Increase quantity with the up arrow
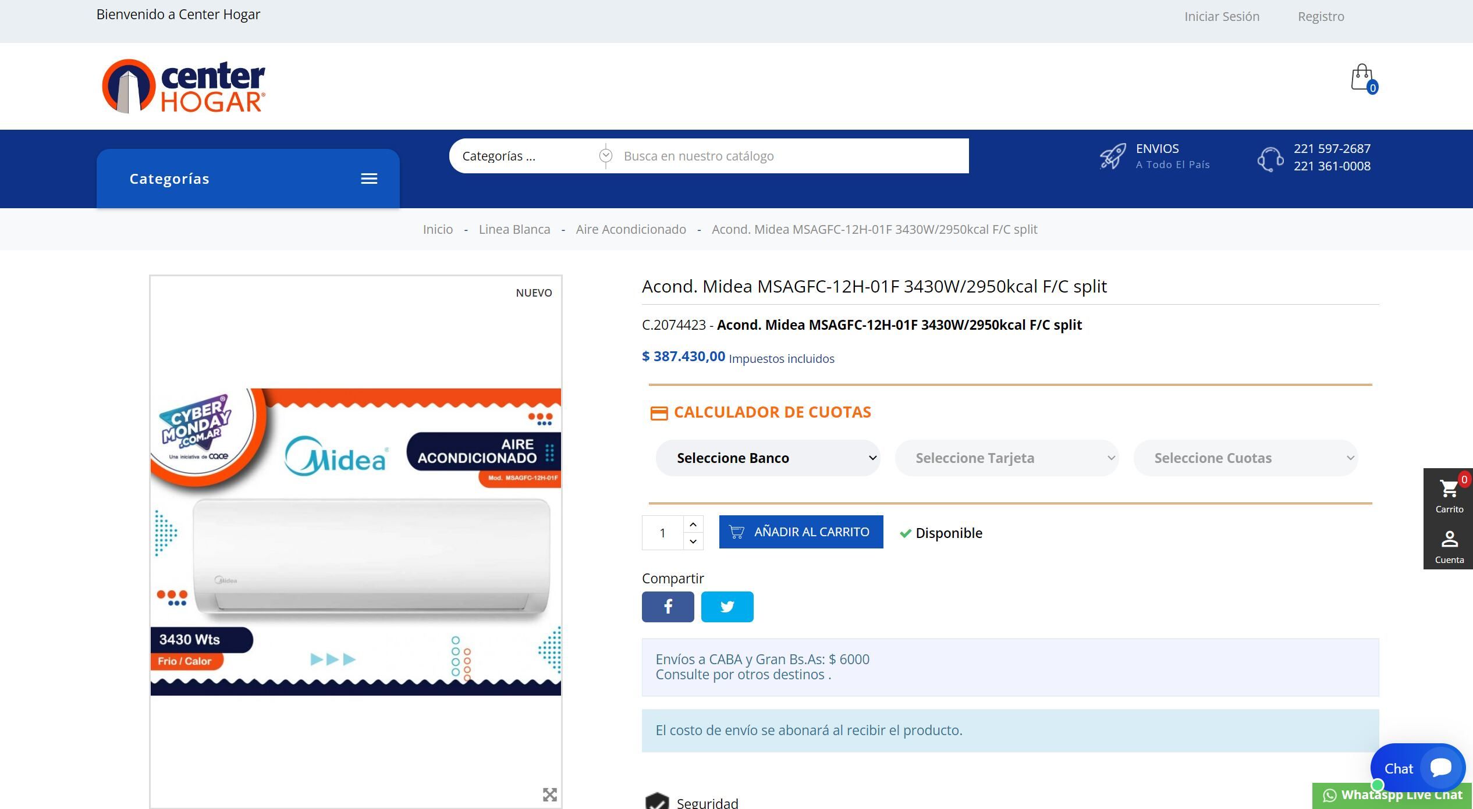This screenshot has height=809, width=1473. (x=693, y=523)
